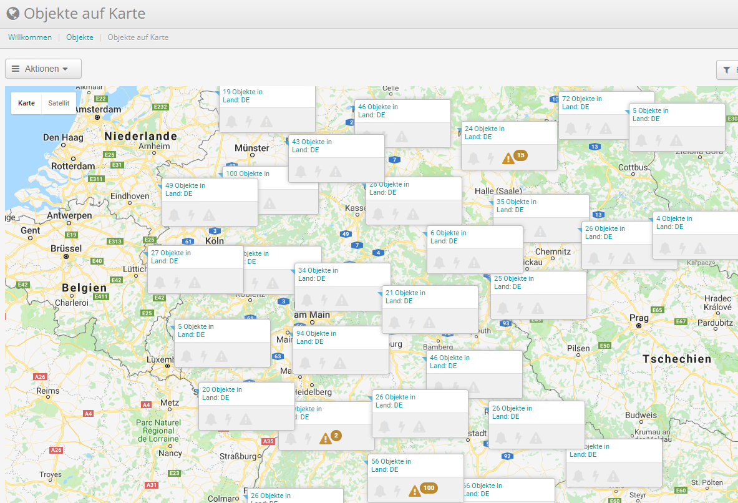Switch map to Satellit view
Viewport: 738px width, 503px height.
(59, 103)
